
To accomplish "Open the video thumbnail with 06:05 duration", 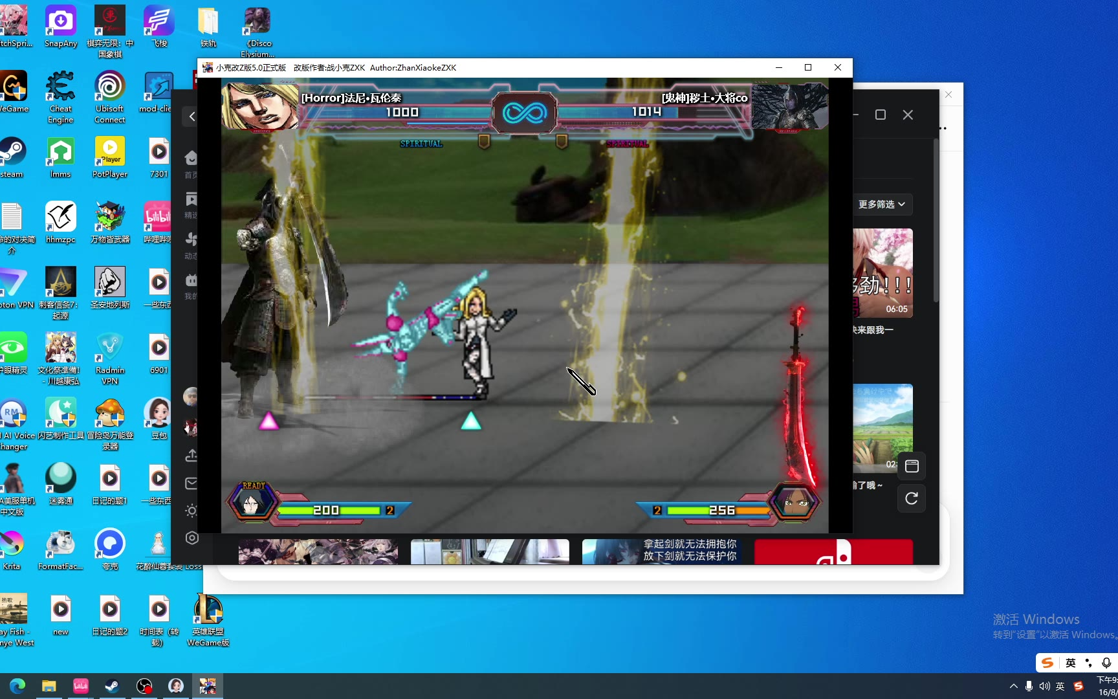I will click(882, 272).
